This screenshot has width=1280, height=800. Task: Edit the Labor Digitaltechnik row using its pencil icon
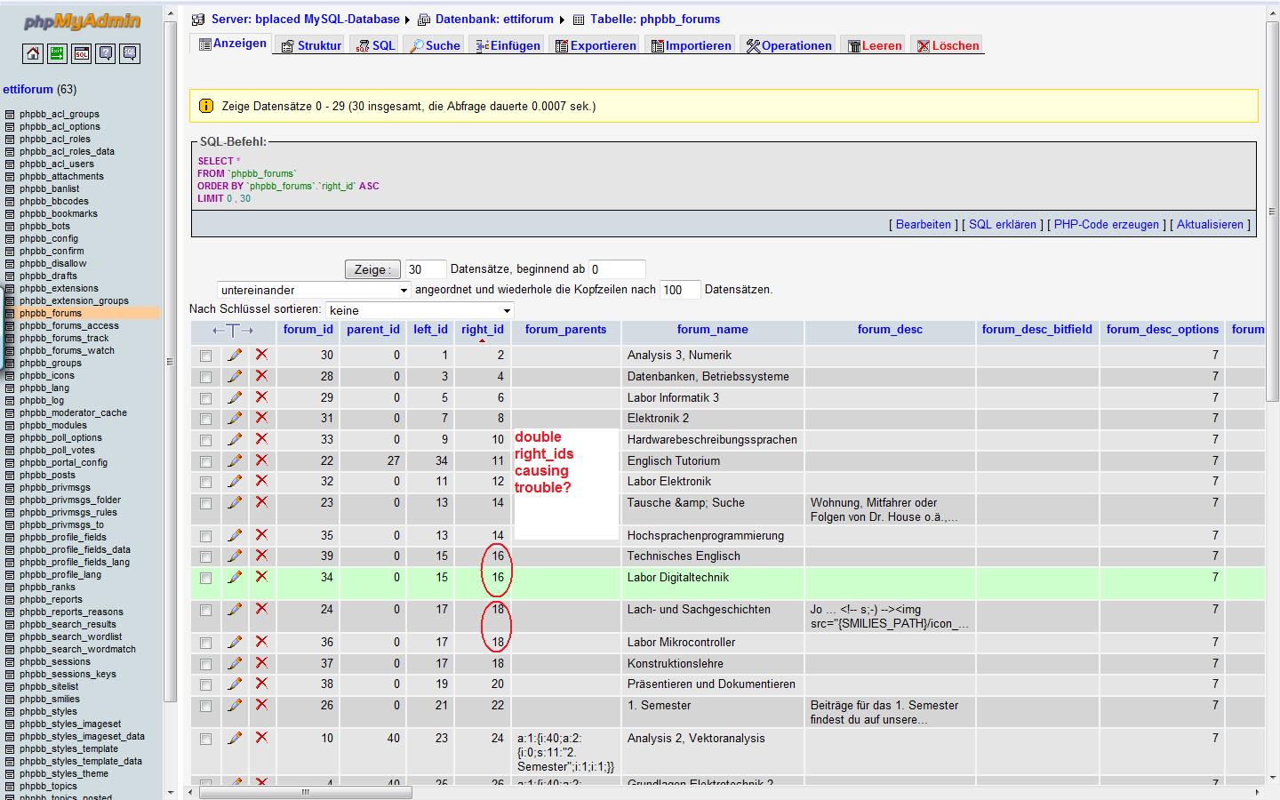click(235, 577)
